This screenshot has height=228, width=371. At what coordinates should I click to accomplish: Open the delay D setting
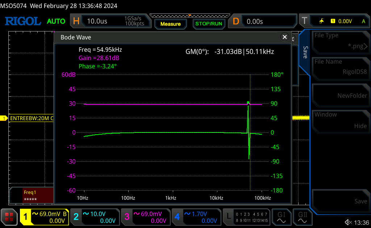click(236, 21)
